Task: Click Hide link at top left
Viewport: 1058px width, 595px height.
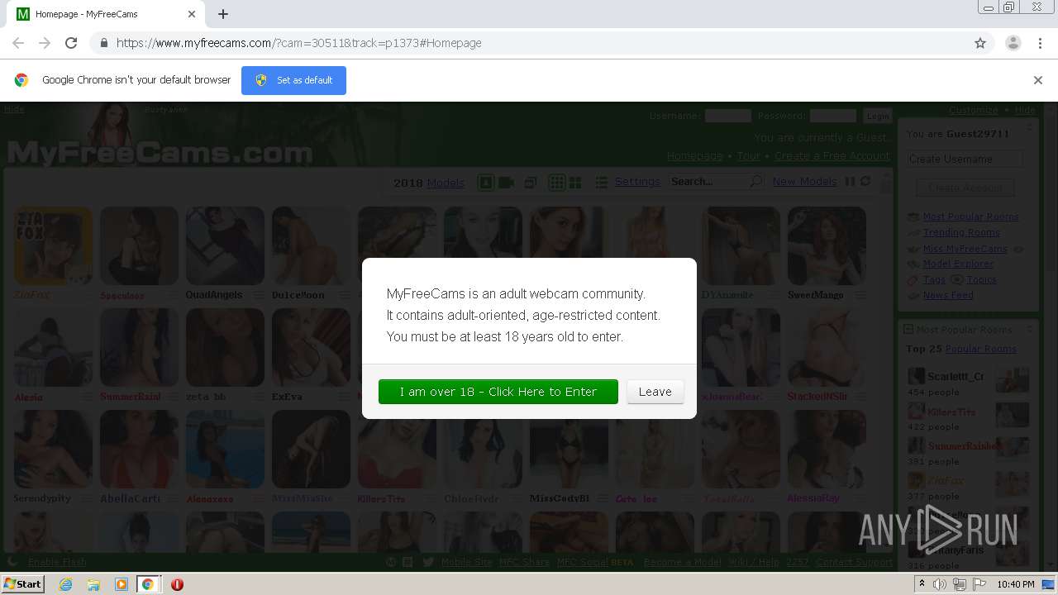Action: (14, 109)
